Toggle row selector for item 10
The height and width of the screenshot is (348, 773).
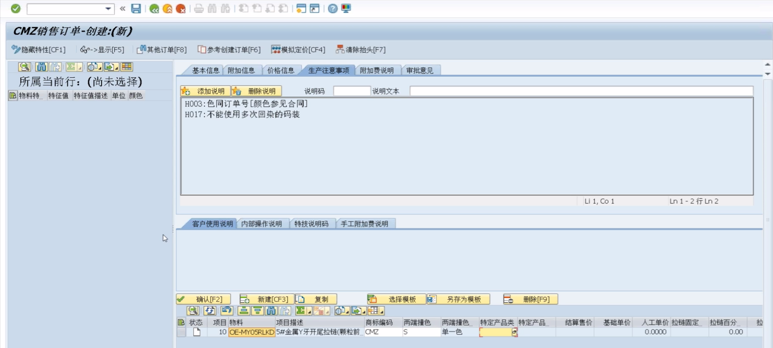pyautogui.click(x=181, y=332)
